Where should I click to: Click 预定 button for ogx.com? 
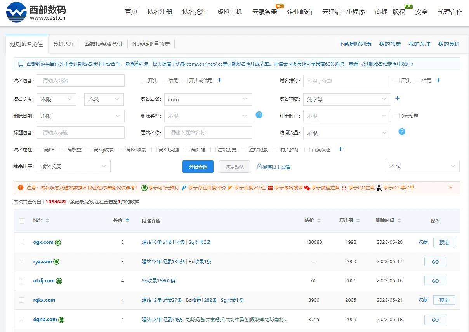click(444, 242)
